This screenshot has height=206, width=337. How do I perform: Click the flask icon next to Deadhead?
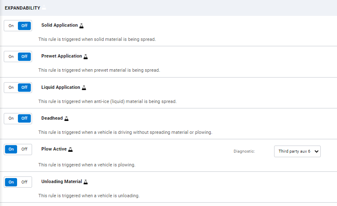click(67, 118)
